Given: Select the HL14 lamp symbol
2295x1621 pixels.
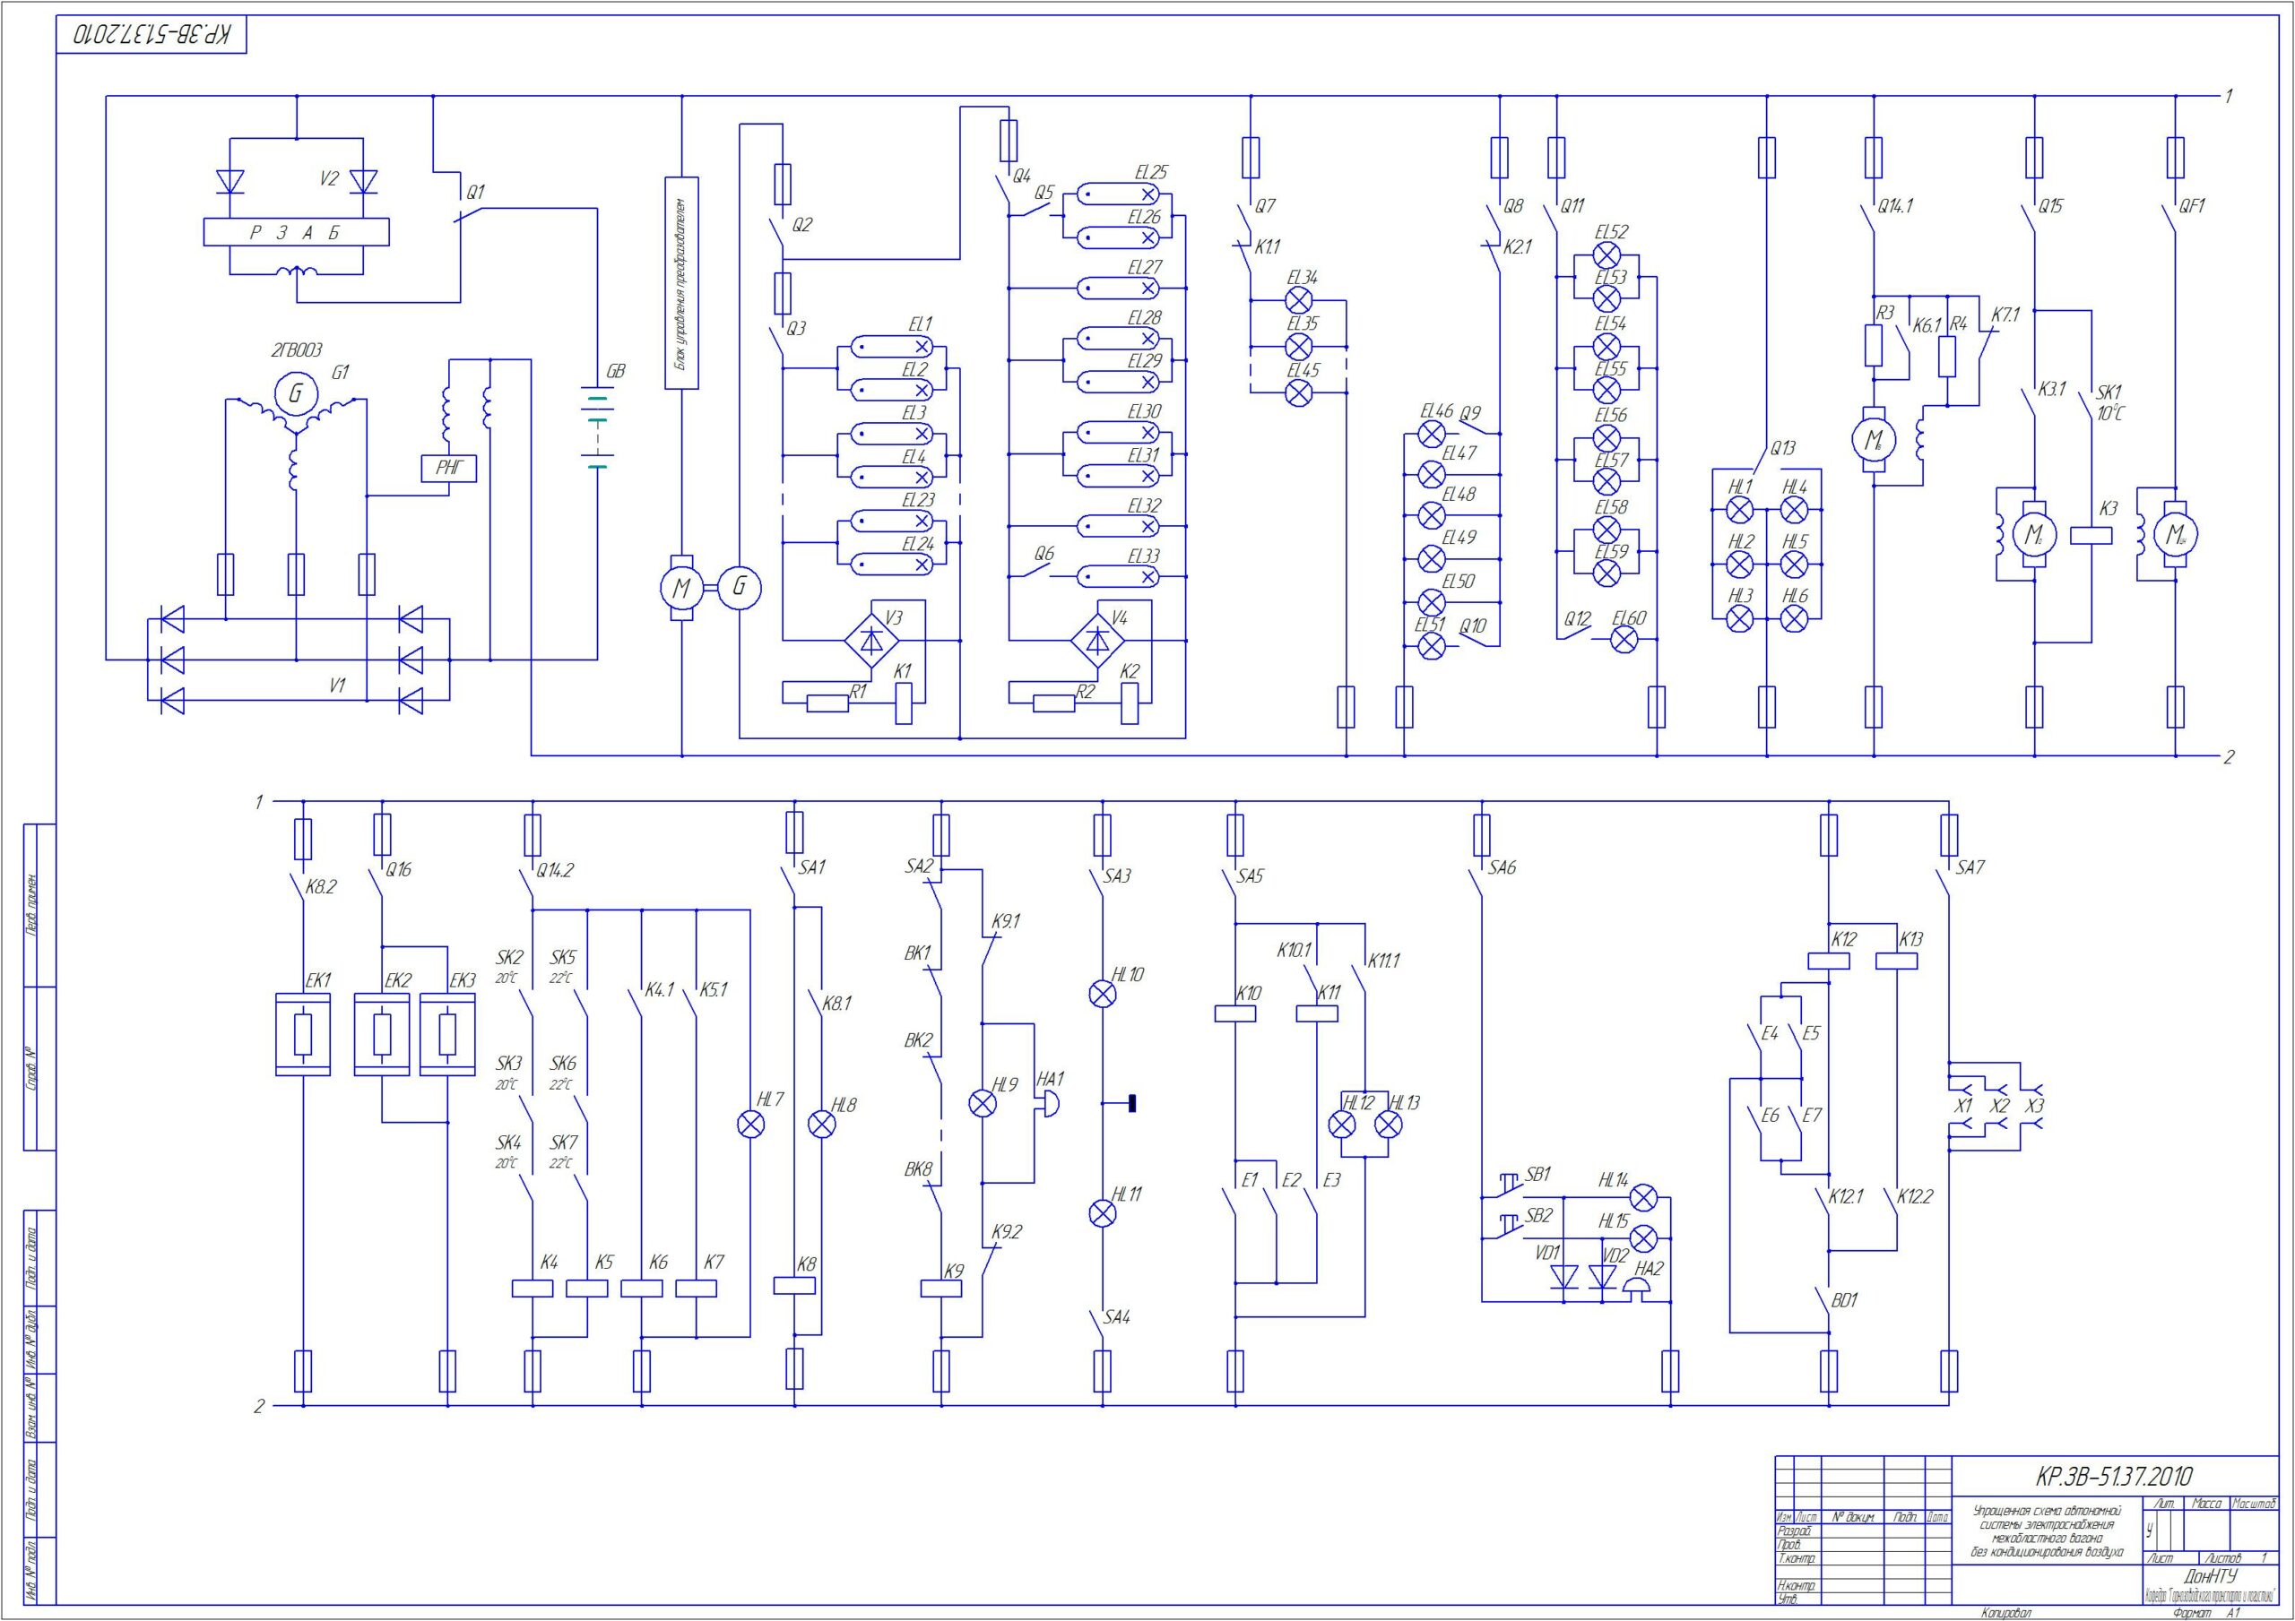Looking at the screenshot, I should [x=1643, y=1197].
